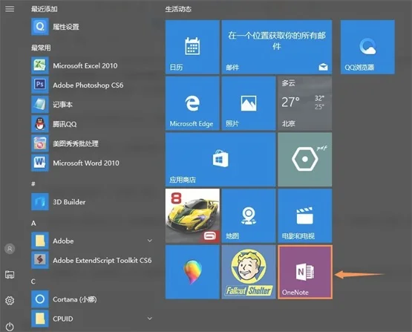Toggle the hamburger menu at top left
The height and width of the screenshot is (332, 412).
pos(10,9)
